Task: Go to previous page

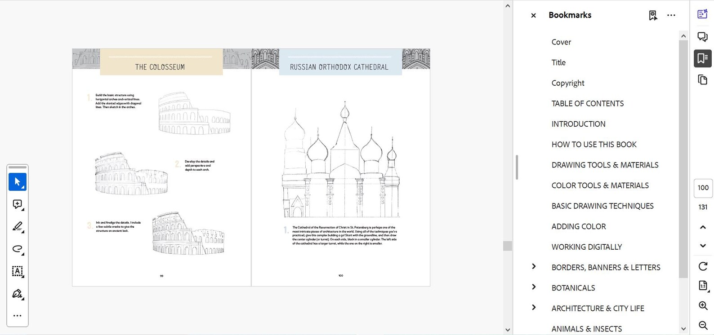Action: tap(703, 227)
